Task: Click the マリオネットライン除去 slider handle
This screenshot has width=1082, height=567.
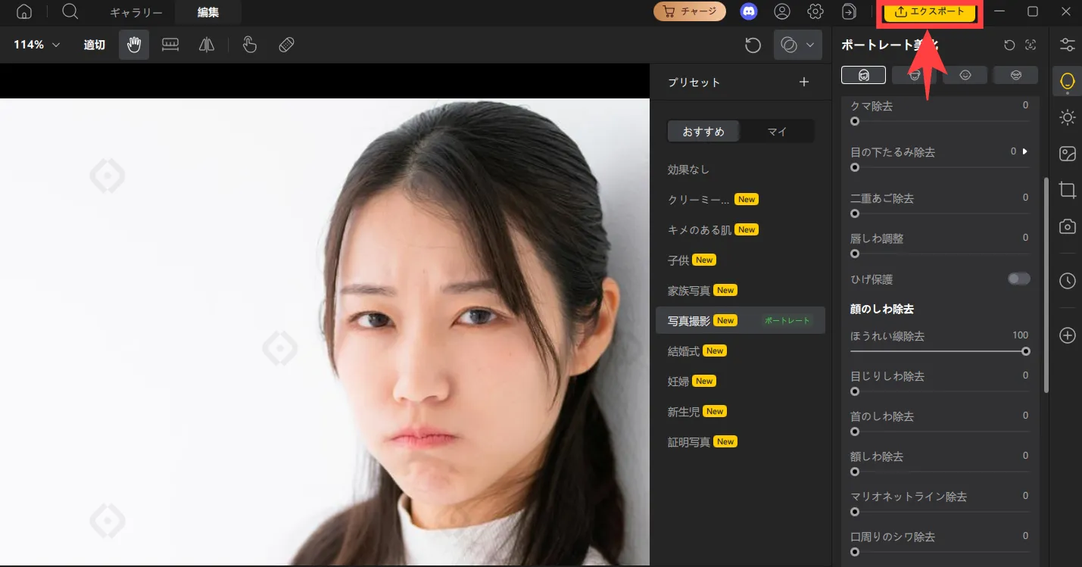Action: (855, 512)
